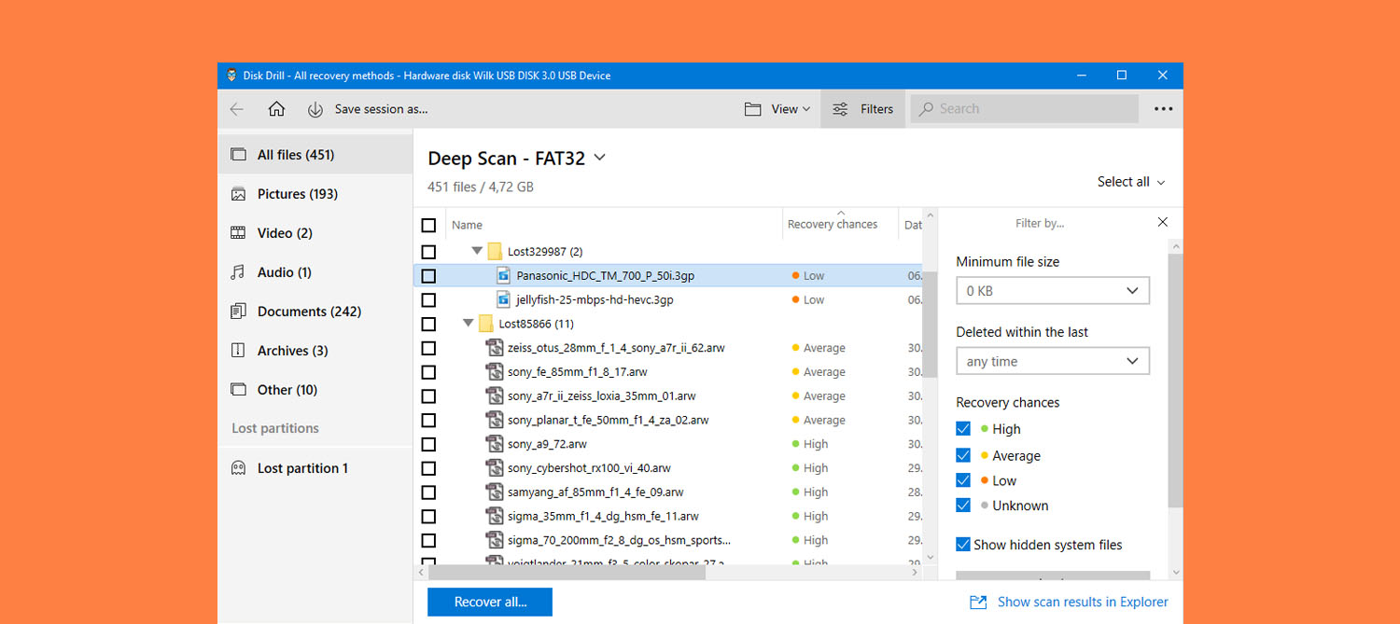This screenshot has height=624, width=1400.
Task: Select the All files (451) category
Action: click(315, 155)
